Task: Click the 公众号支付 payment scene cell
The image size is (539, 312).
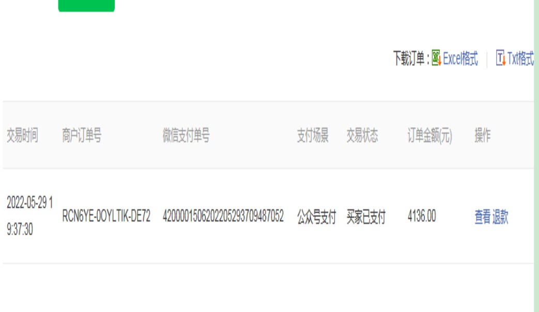Action: point(317,217)
